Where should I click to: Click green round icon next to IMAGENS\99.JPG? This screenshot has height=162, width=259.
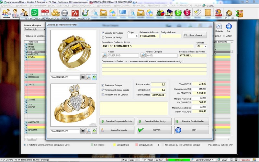pos(94,131)
